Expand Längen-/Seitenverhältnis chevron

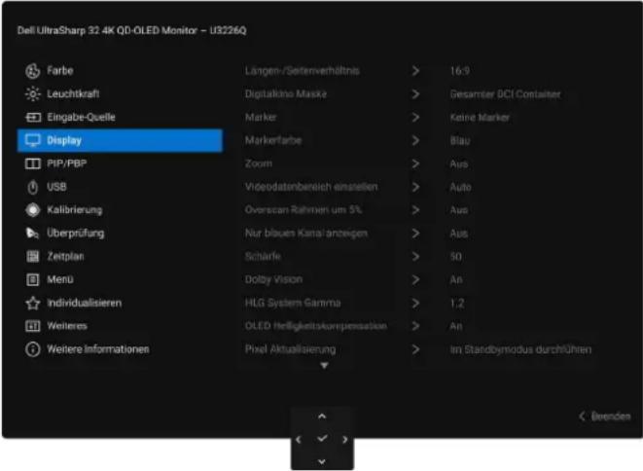(415, 71)
